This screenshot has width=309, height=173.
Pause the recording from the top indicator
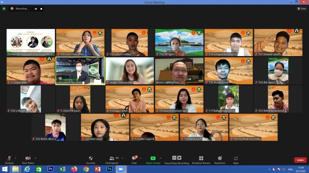pyautogui.click(x=36, y=9)
